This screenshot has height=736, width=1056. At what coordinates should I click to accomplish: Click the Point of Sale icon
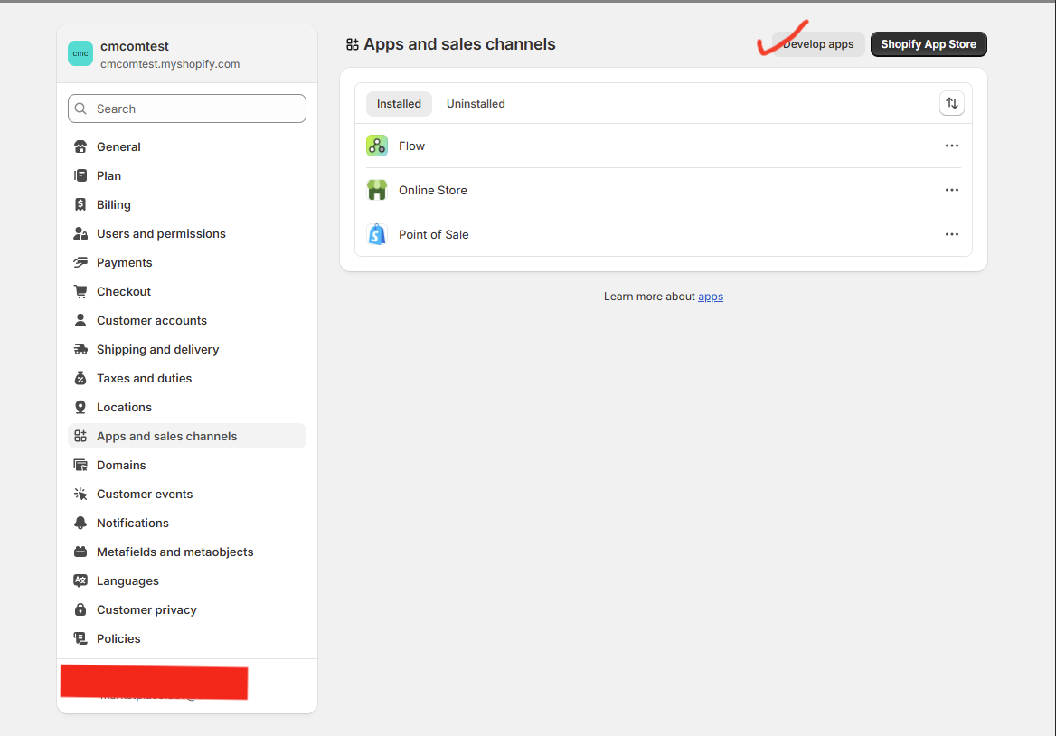377,234
